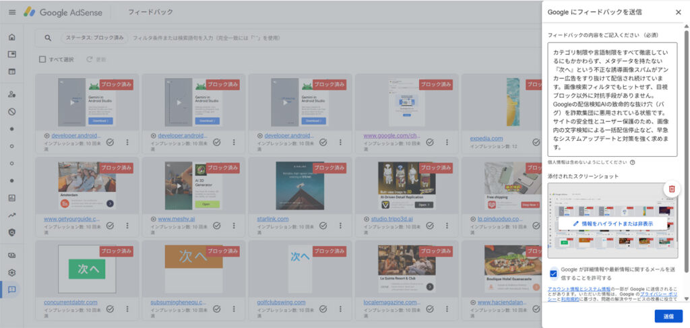
Task: Click the check-circle icon for expedia.com
Action: tap(536, 142)
